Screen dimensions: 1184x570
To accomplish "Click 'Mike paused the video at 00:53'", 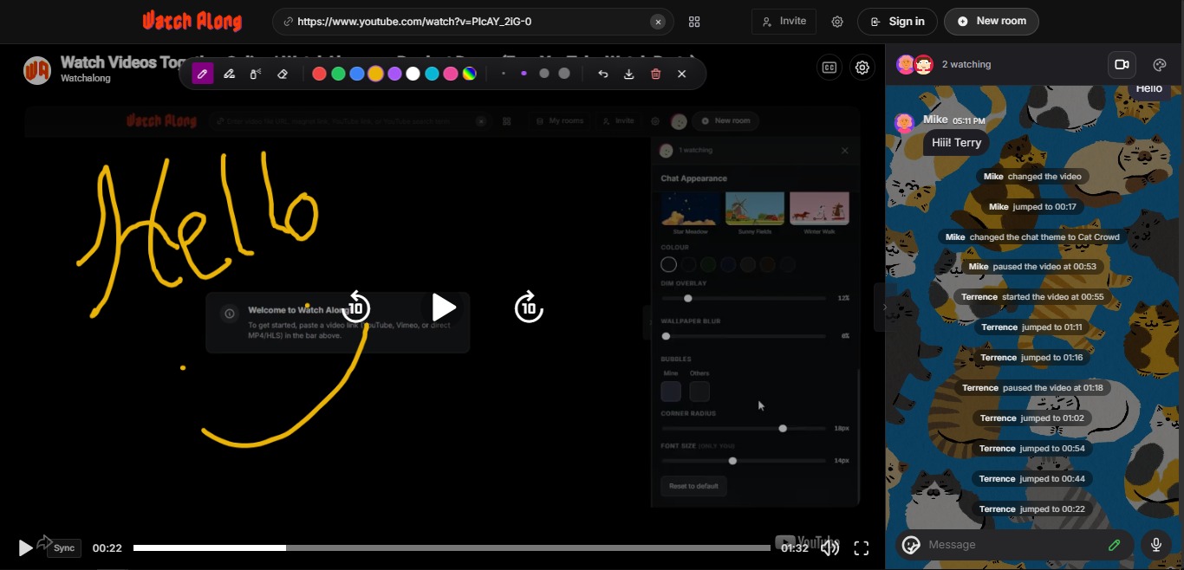I will point(1032,267).
